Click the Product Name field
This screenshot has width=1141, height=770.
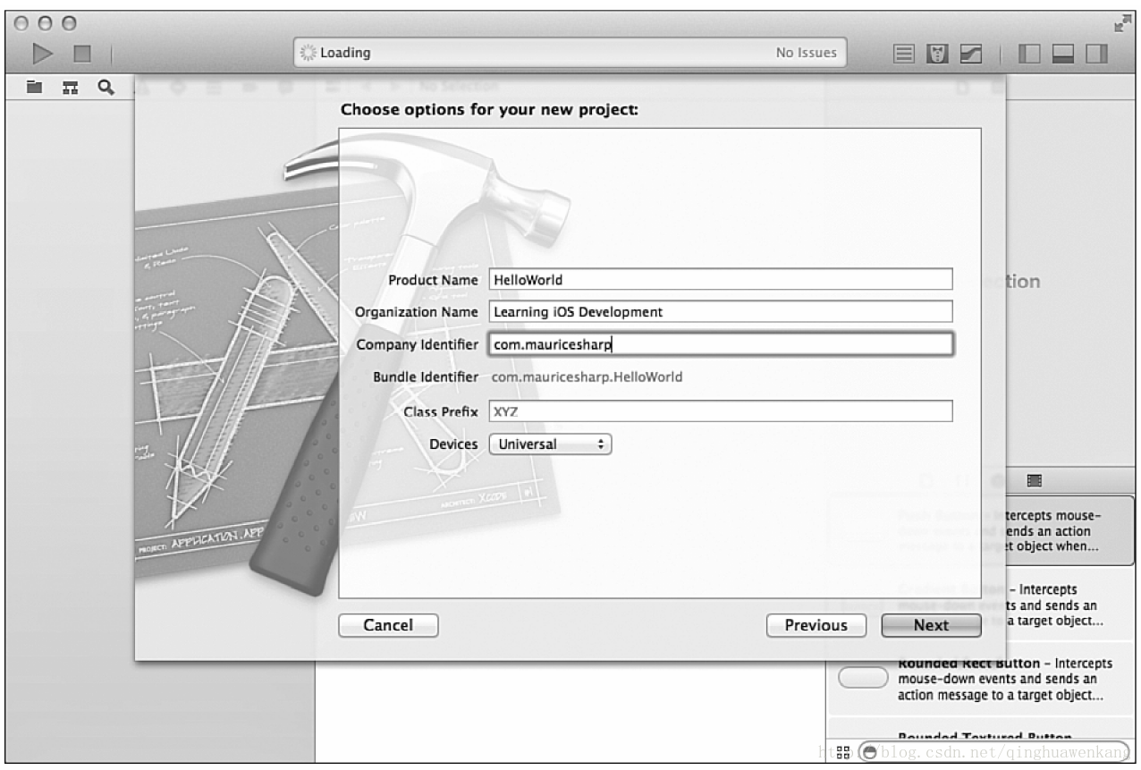click(721, 279)
